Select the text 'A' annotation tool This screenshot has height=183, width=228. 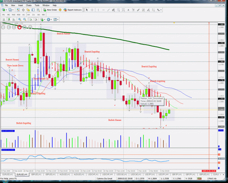[x=128, y=10]
